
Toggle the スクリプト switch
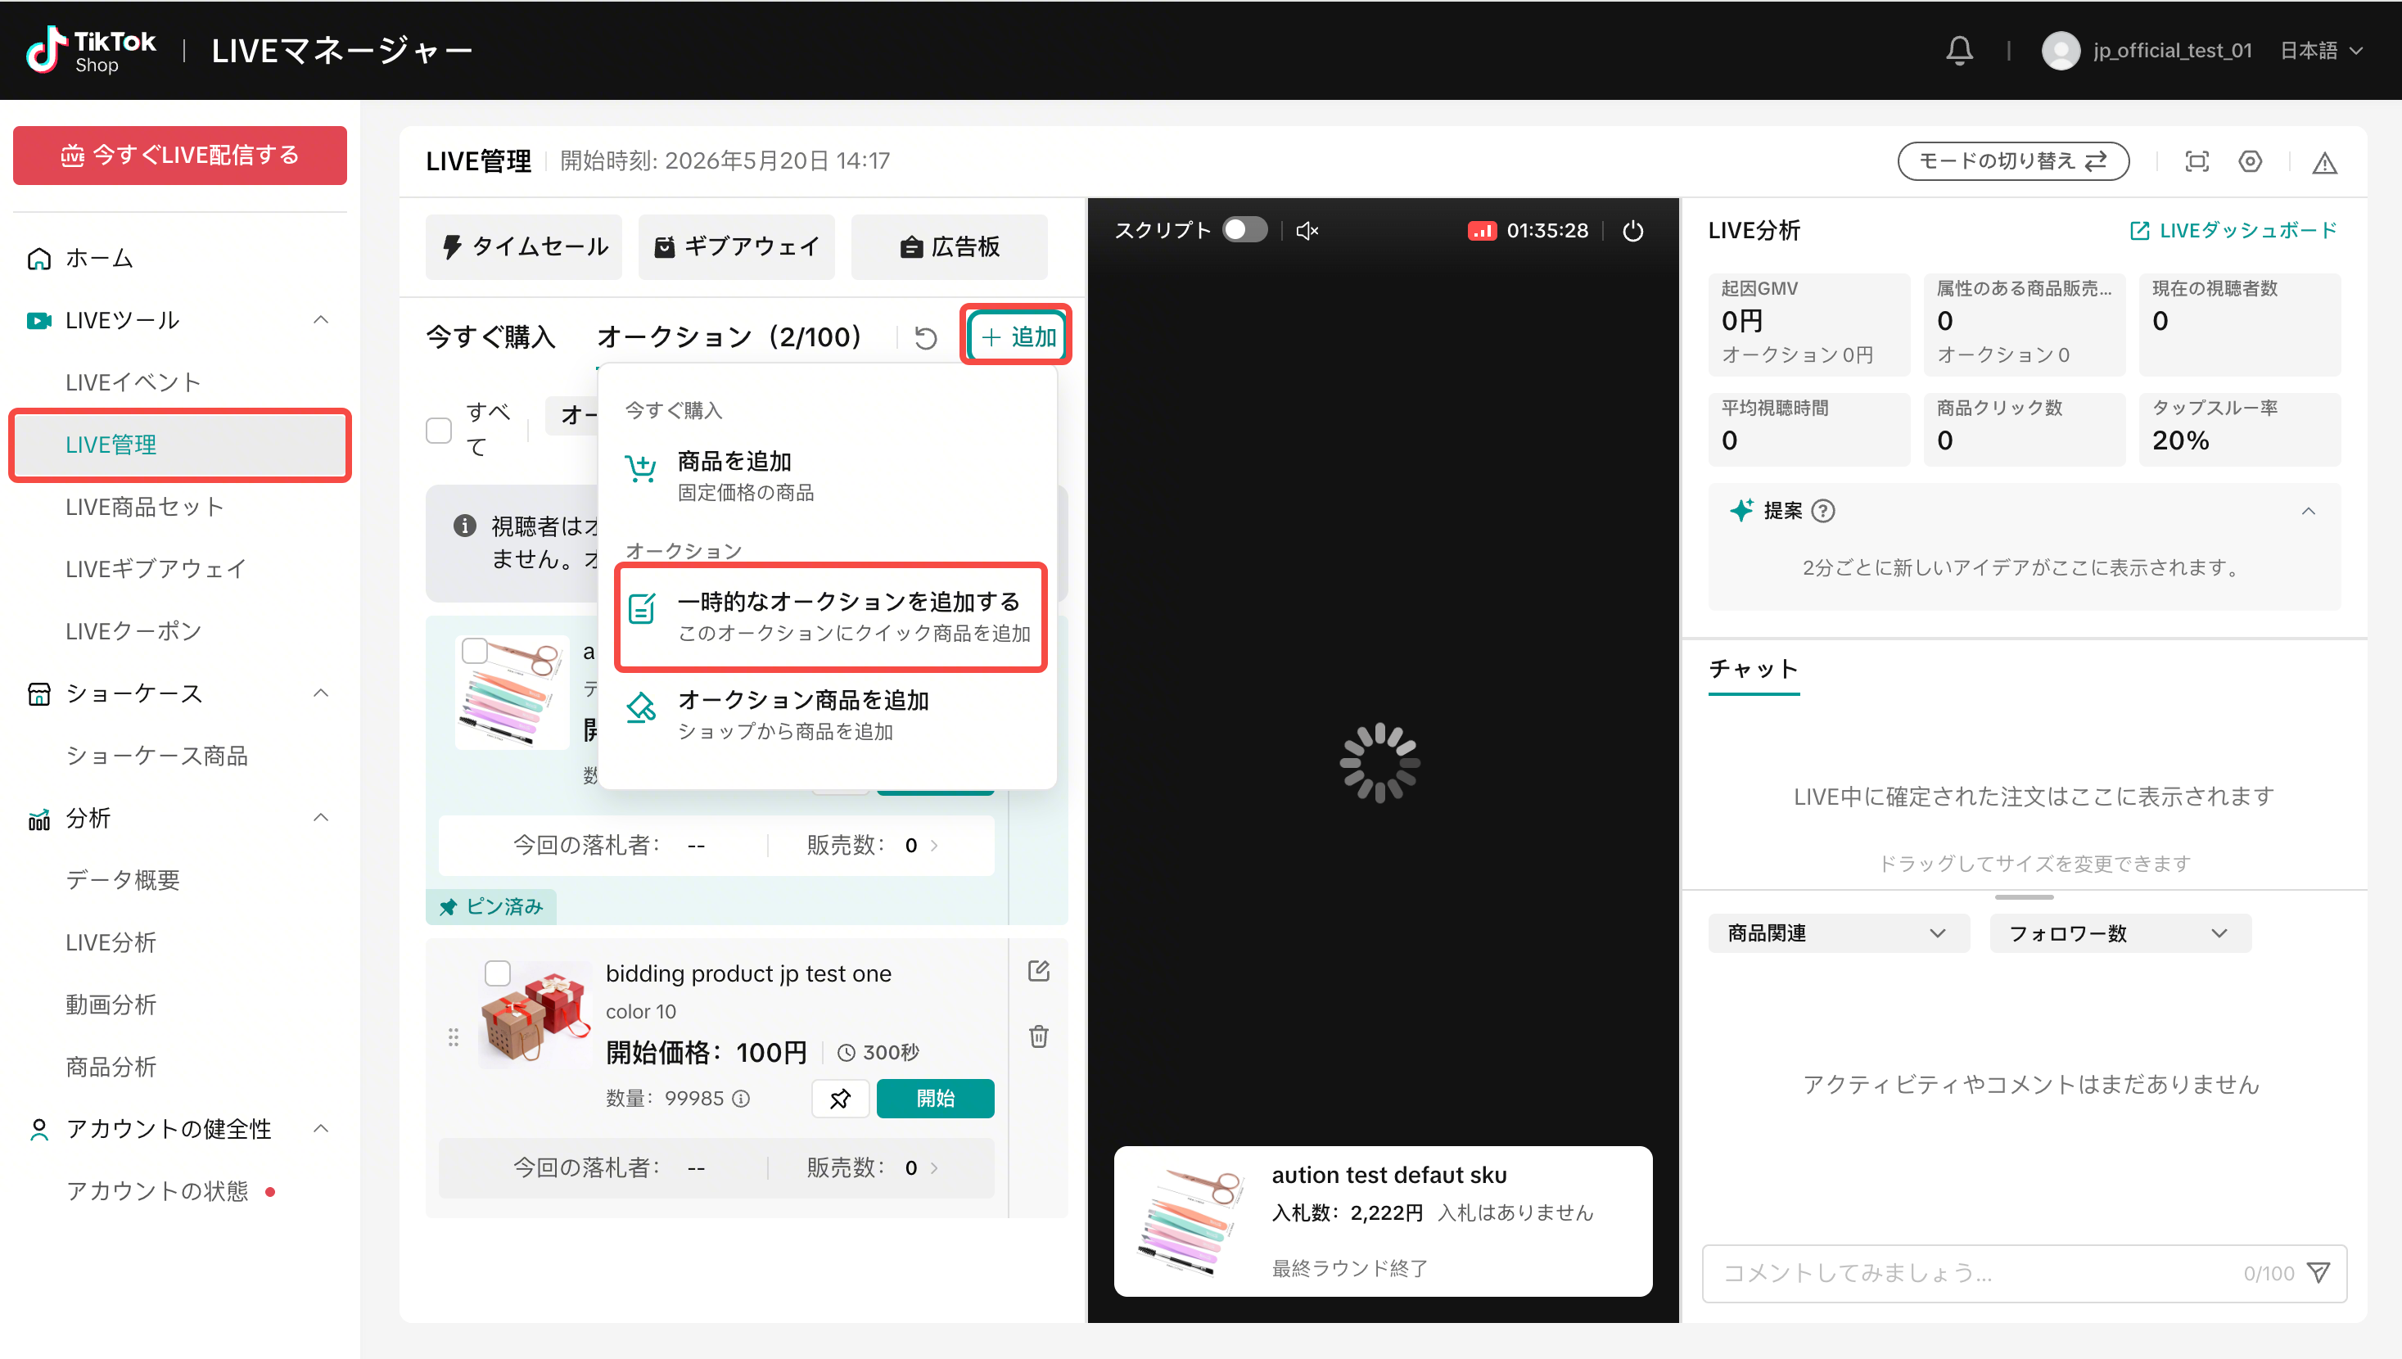click(1245, 229)
